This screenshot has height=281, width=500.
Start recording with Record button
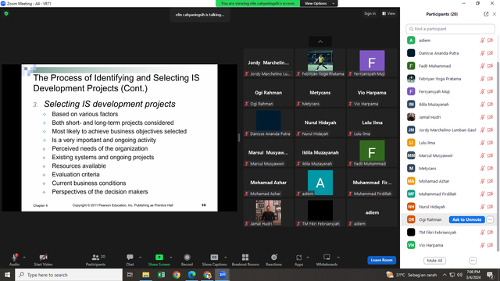pyautogui.click(x=187, y=260)
